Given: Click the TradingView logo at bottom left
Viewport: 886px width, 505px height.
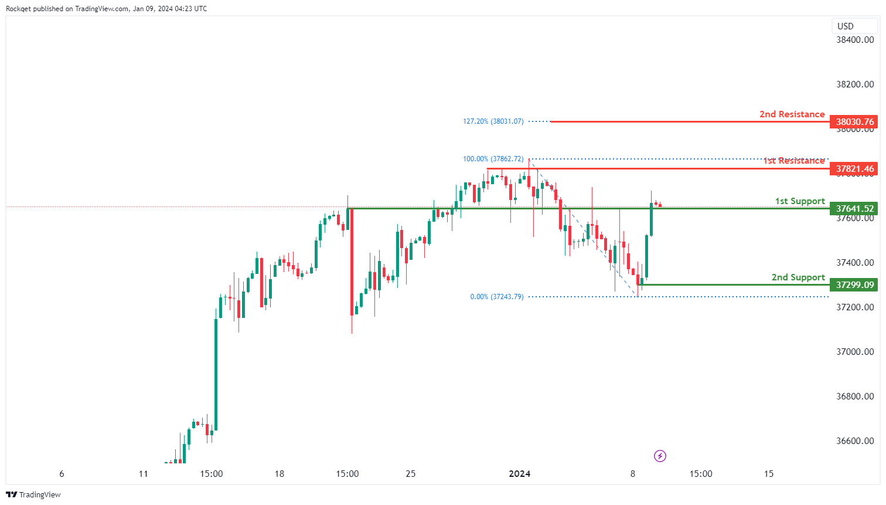Looking at the screenshot, I should (33, 494).
